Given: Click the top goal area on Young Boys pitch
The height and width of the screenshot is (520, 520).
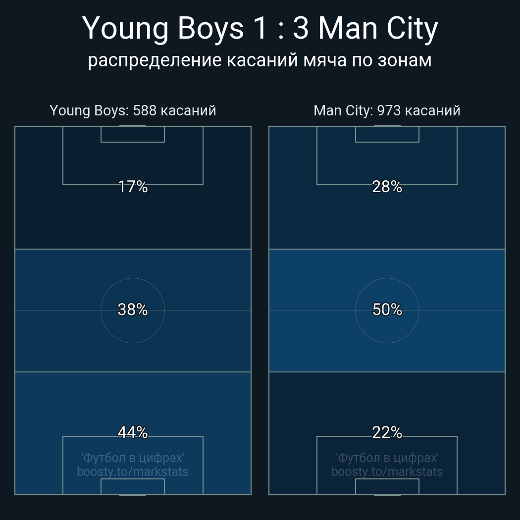Looking at the screenshot, I should [x=133, y=134].
